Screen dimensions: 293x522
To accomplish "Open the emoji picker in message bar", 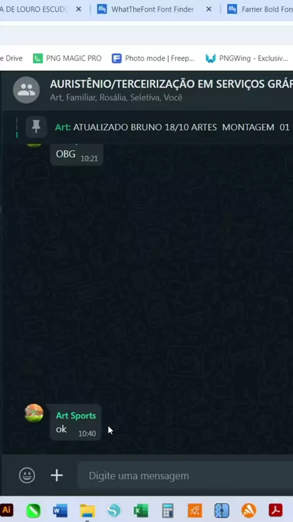I will 27,476.
